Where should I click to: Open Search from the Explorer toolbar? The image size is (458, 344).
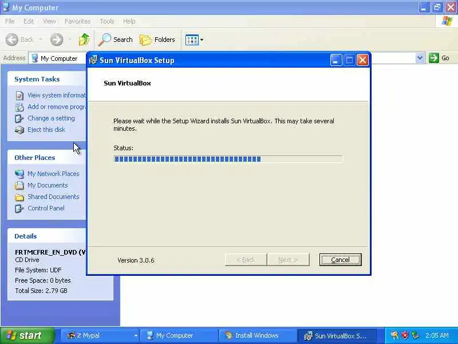point(116,40)
